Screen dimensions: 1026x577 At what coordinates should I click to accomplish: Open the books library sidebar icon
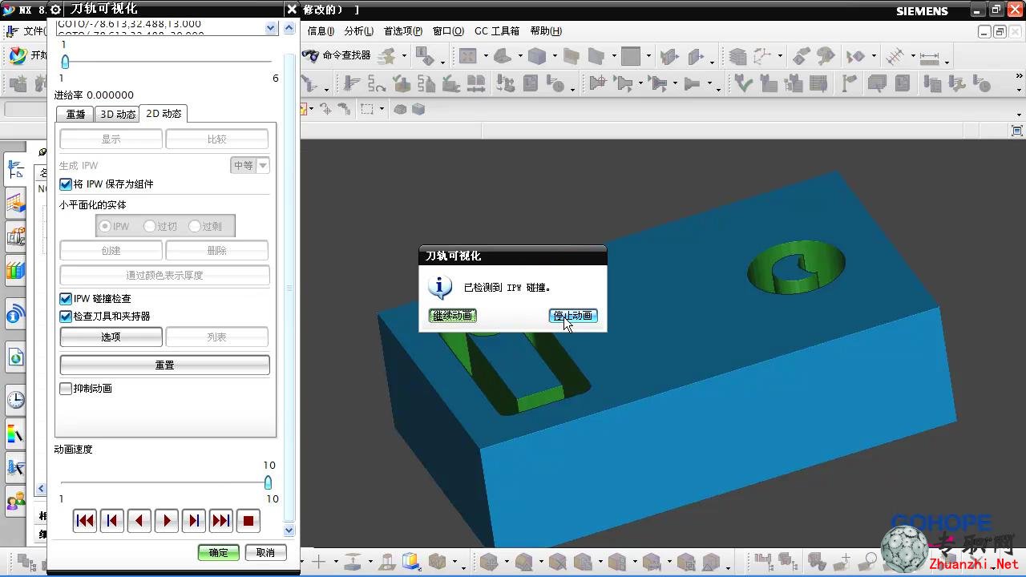coord(15,271)
